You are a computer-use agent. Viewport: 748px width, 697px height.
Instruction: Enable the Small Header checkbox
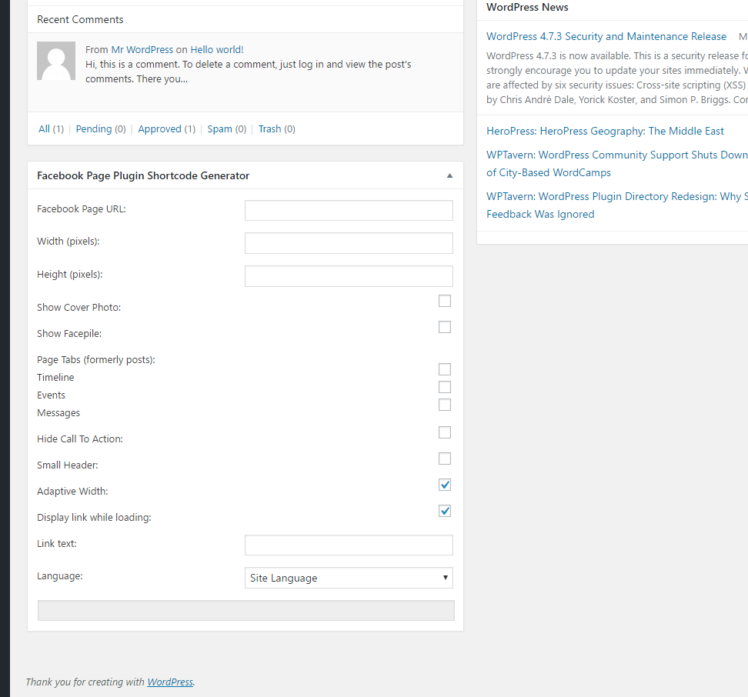pyautogui.click(x=445, y=459)
